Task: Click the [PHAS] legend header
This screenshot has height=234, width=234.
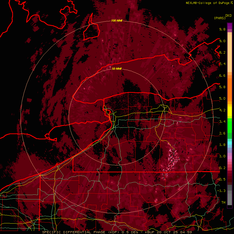Action: coord(220,18)
